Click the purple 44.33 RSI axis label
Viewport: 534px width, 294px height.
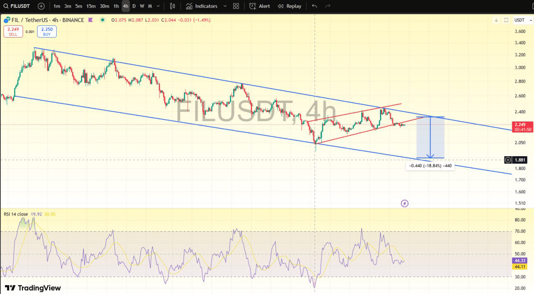tap(520, 261)
